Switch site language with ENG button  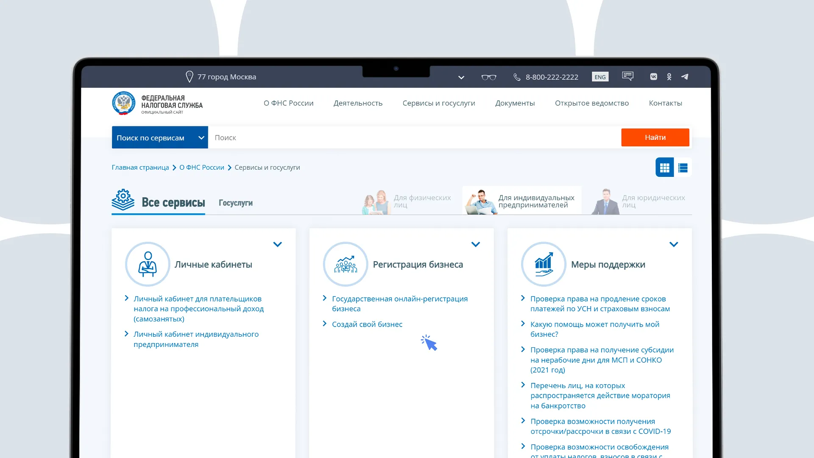[x=600, y=77]
